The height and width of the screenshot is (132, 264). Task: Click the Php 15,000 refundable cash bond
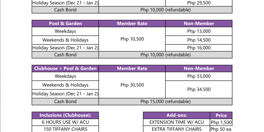click(165, 102)
